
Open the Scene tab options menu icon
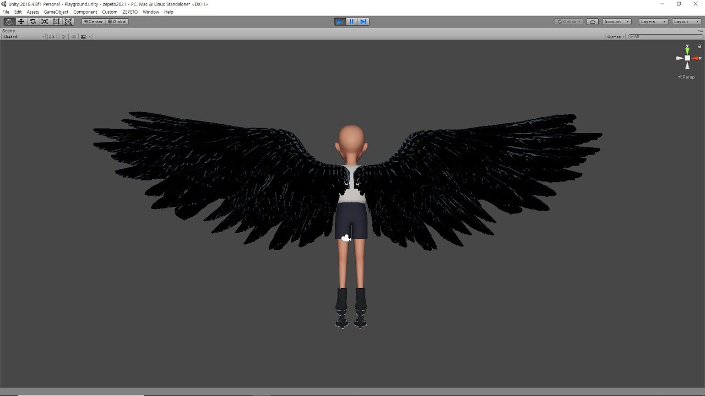(x=700, y=31)
